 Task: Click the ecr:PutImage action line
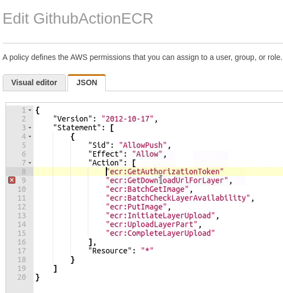click(x=136, y=207)
